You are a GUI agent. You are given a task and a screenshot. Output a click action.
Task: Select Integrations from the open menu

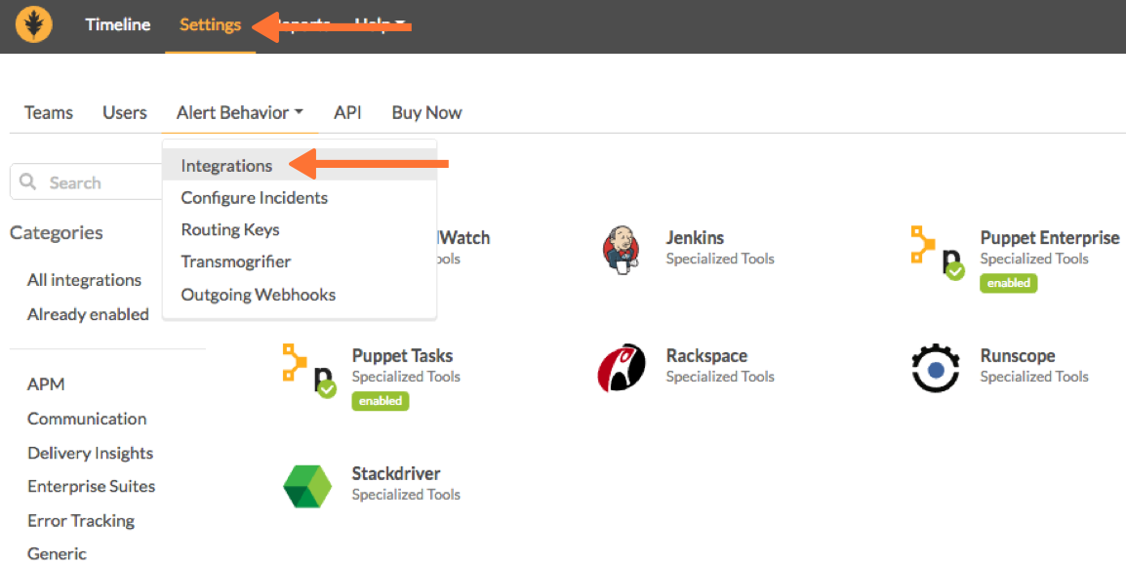click(x=225, y=165)
